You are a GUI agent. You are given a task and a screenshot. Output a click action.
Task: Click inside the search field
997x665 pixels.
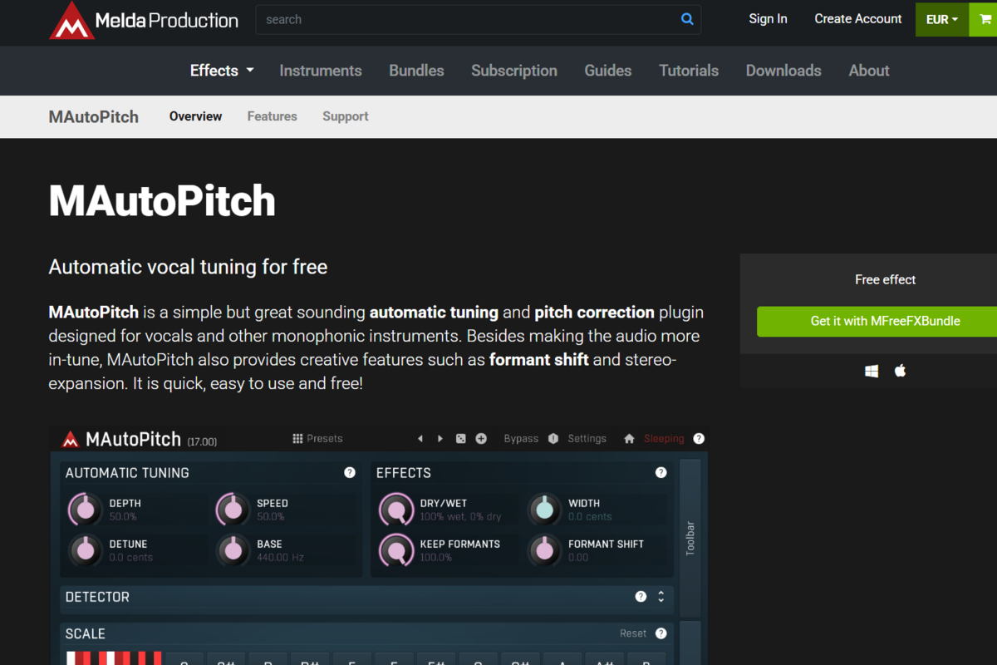(465, 19)
